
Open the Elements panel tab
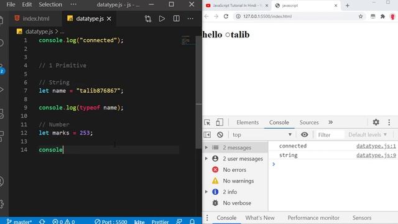point(248,123)
